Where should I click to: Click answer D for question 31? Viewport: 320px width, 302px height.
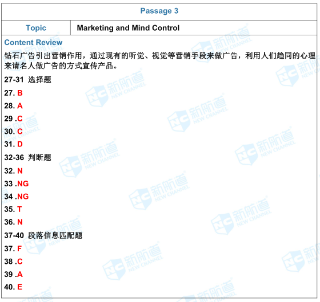tap(20, 144)
